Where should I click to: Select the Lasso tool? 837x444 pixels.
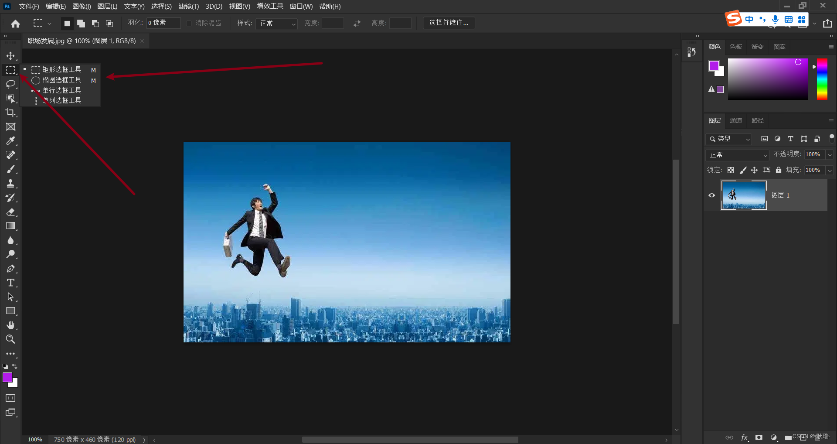click(10, 84)
